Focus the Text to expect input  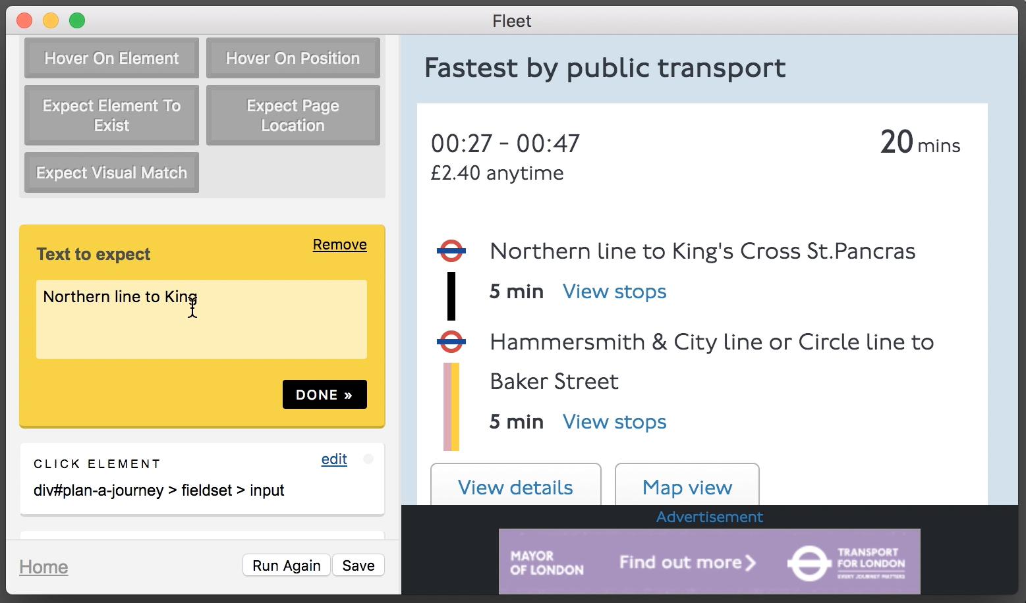tap(201, 319)
